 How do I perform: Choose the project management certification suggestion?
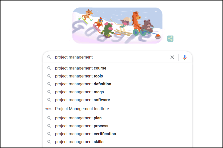(x=85, y=134)
